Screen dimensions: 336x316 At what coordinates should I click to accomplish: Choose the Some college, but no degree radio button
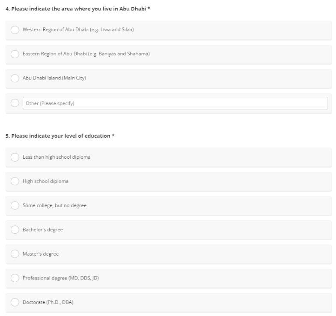(15, 206)
